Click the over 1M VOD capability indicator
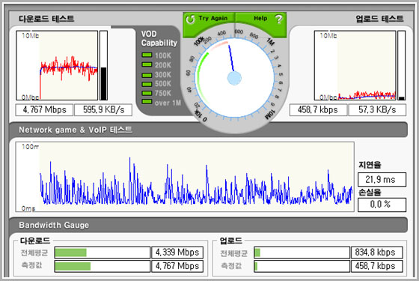 tap(147, 102)
